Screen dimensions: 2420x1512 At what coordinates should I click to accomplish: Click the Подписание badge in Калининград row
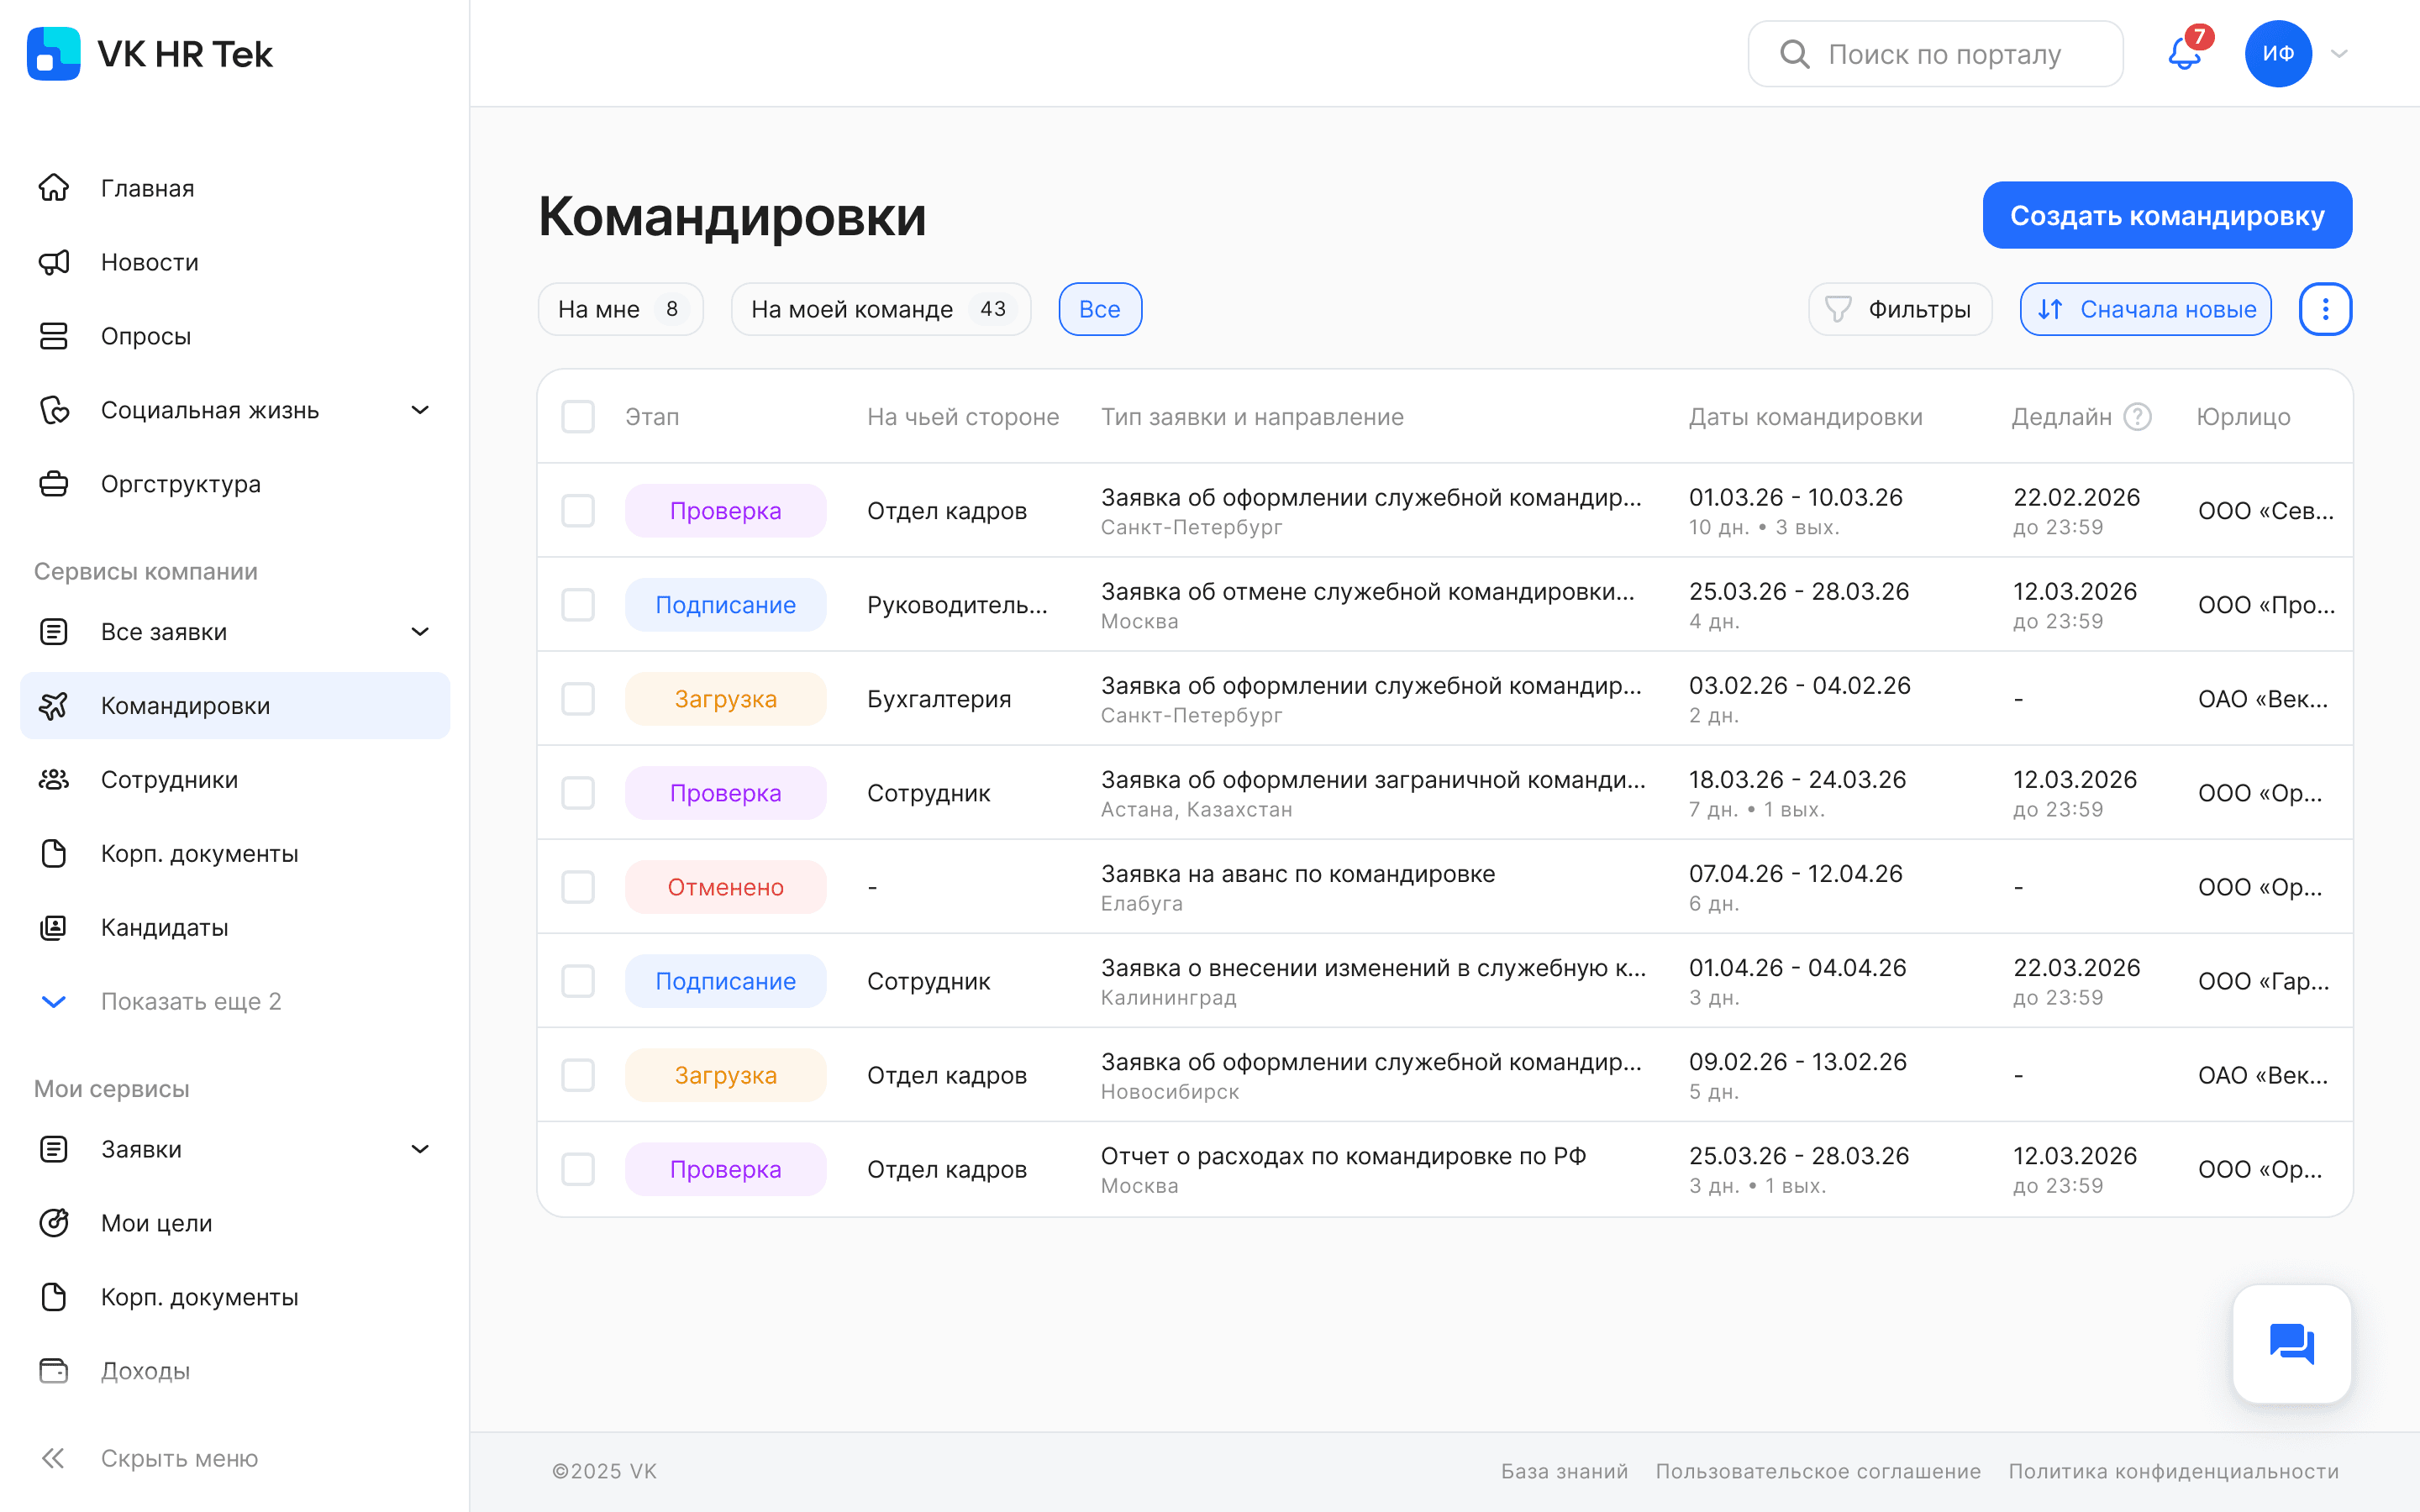pyautogui.click(x=726, y=981)
